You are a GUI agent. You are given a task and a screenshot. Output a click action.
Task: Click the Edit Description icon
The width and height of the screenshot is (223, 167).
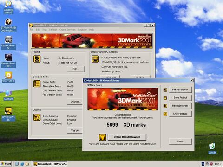click(x=165, y=90)
